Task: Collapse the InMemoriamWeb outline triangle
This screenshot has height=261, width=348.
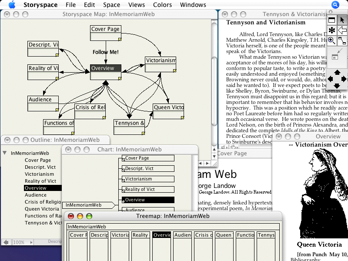Action: [5, 153]
